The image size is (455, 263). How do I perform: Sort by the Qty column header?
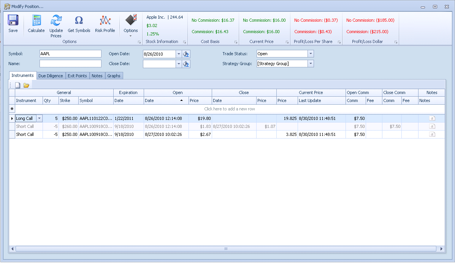[51, 100]
